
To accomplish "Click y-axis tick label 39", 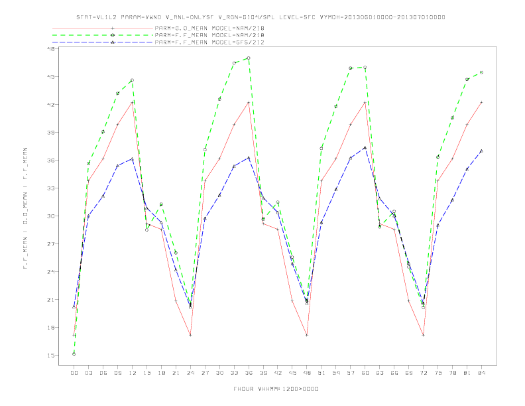I will coord(51,132).
